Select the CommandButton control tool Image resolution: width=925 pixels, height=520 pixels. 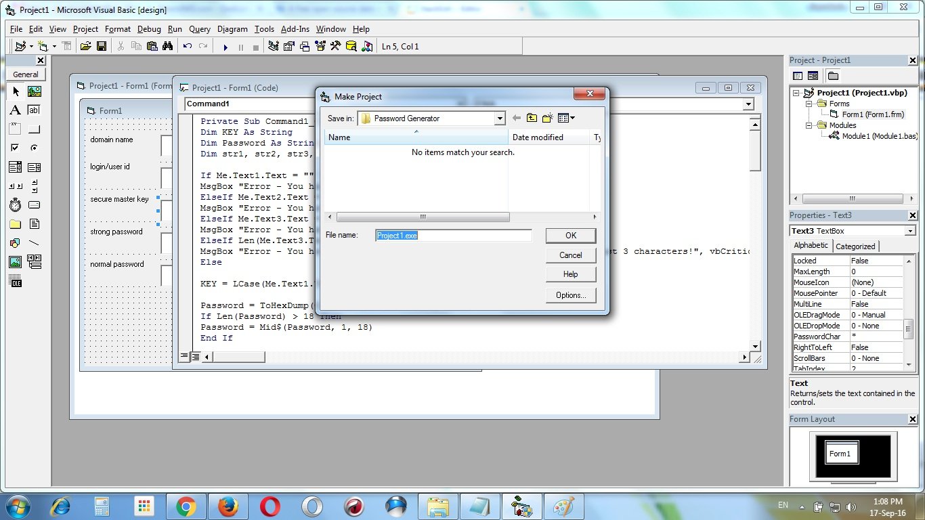click(x=34, y=129)
